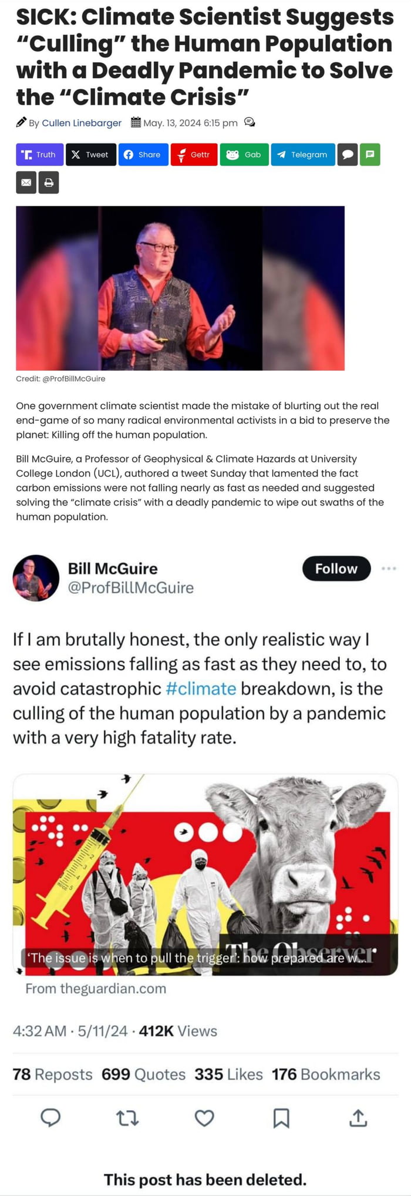Click the green chat share icon
This screenshot has height=1196, width=411.
(x=370, y=154)
